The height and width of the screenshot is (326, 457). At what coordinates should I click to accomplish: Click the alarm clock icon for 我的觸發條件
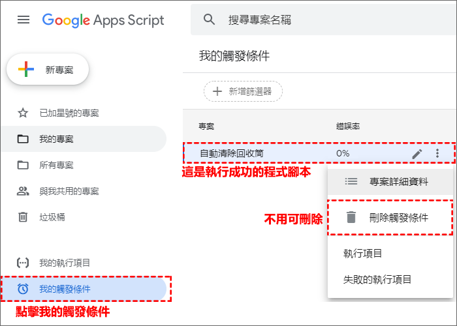[x=24, y=289]
